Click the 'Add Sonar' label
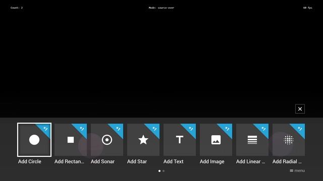 [102, 161]
